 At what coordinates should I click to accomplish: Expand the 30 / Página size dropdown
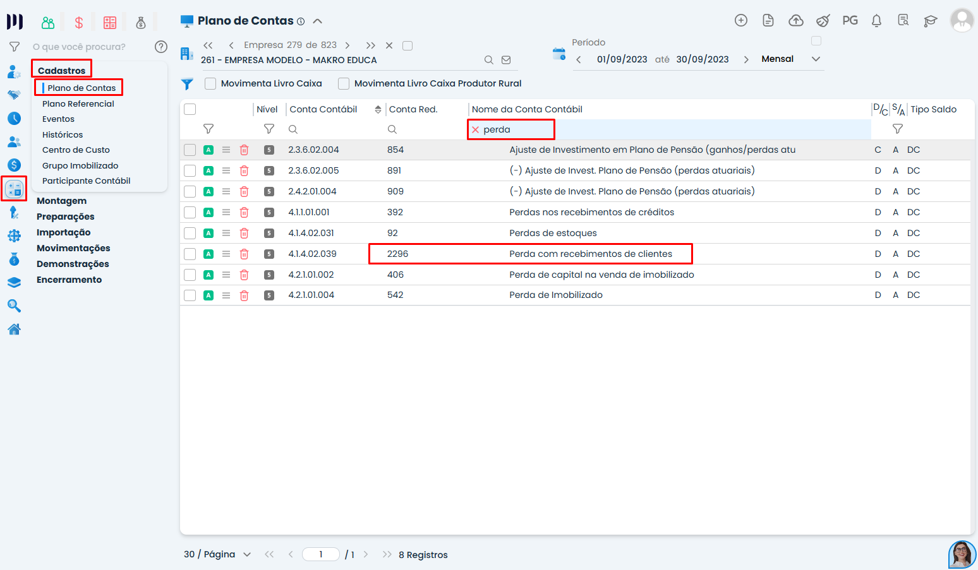coord(247,554)
